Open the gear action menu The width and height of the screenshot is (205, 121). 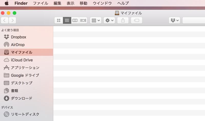click(109, 20)
